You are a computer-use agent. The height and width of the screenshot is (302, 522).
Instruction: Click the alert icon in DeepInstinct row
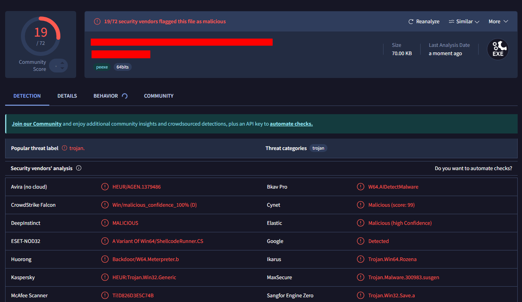tap(105, 223)
